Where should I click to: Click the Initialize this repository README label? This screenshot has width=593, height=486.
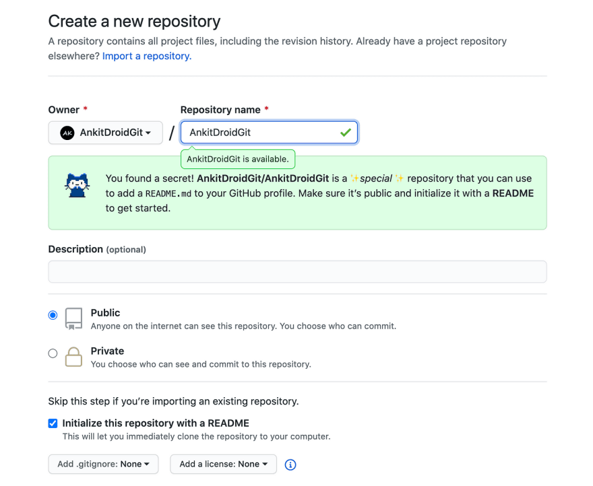point(156,423)
